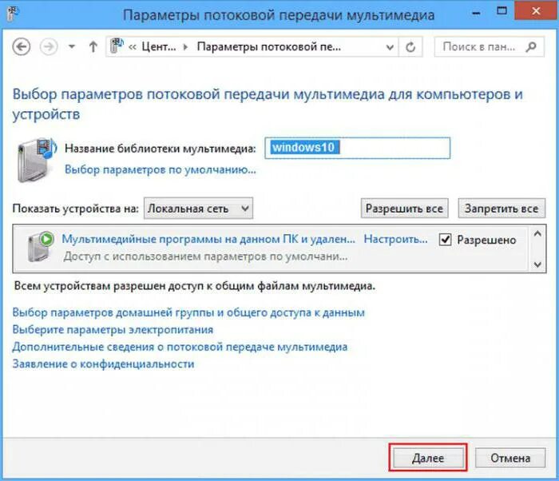Click the double chevron breadcrumb overflow

tap(133, 47)
